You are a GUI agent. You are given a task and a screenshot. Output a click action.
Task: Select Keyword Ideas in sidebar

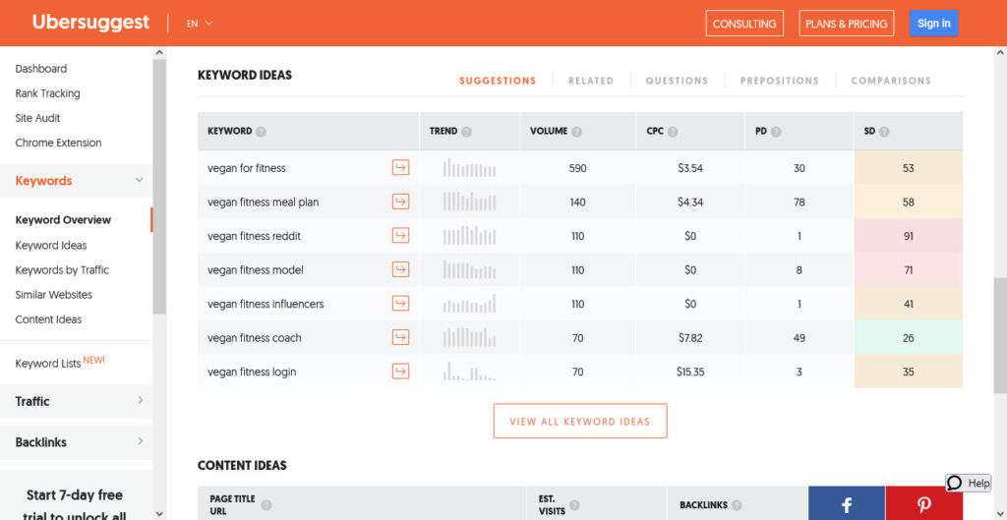coord(51,245)
